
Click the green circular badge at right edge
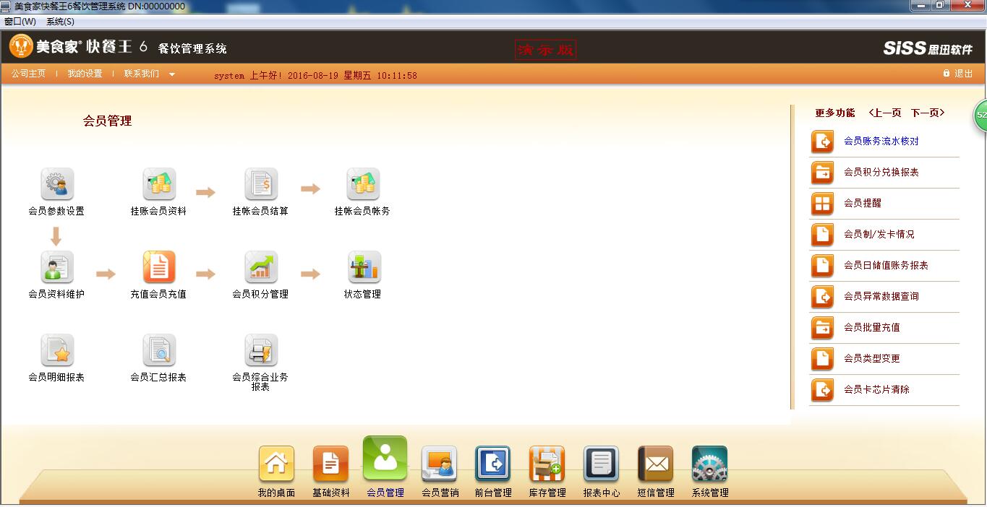click(x=980, y=116)
